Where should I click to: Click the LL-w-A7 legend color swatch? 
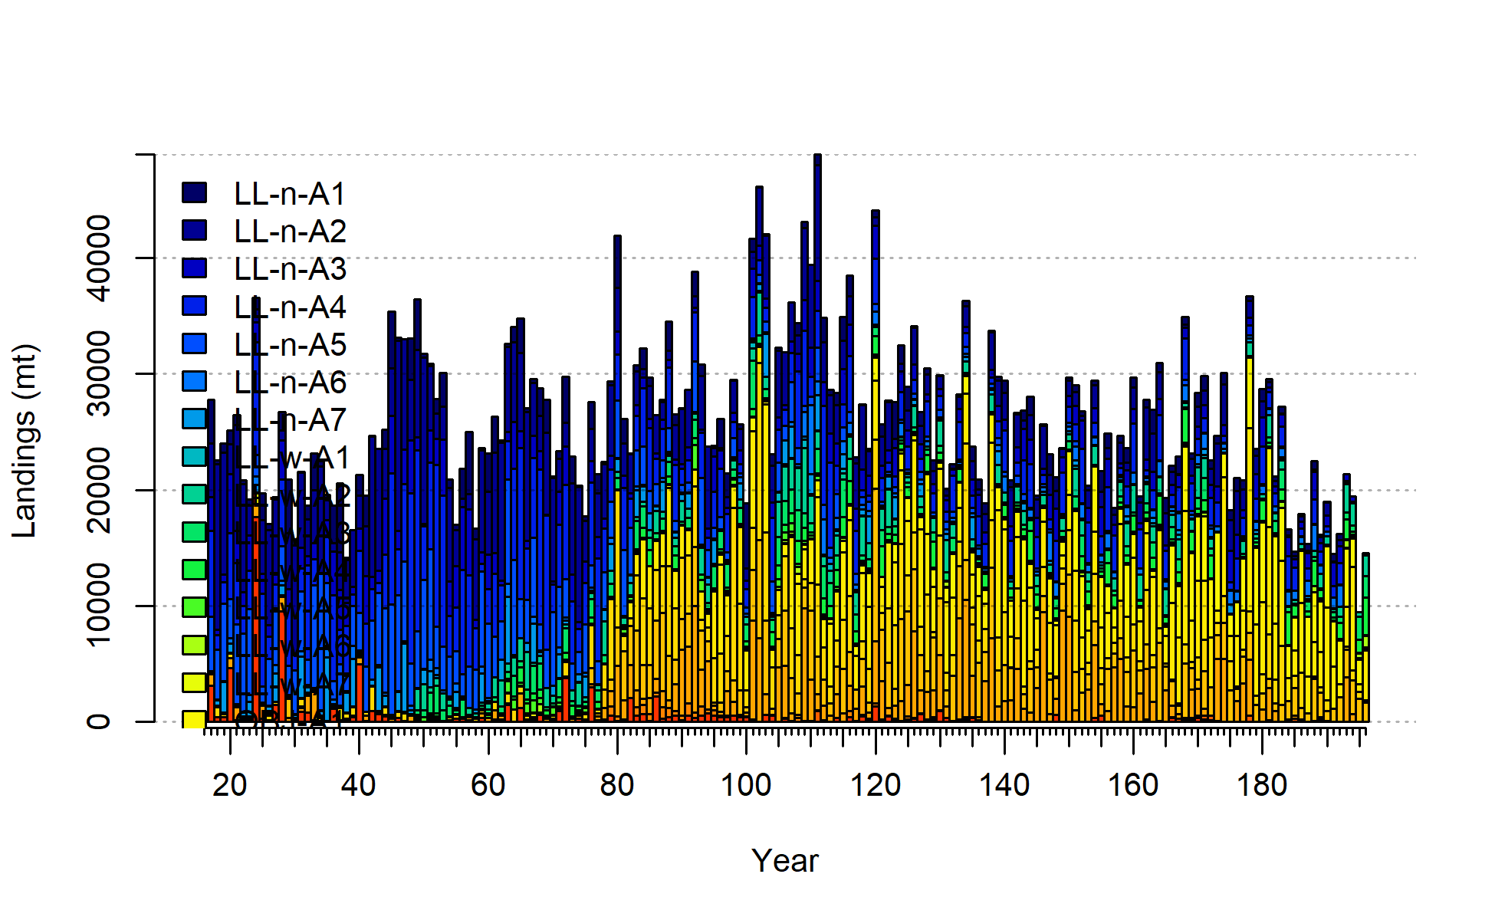pyautogui.click(x=194, y=682)
